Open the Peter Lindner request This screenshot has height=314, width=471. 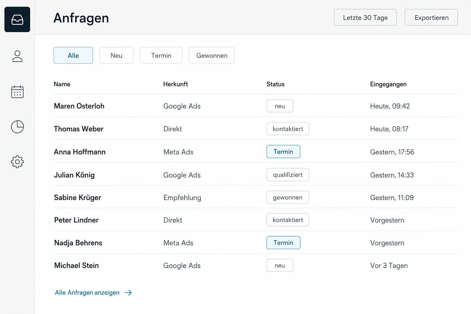click(77, 220)
